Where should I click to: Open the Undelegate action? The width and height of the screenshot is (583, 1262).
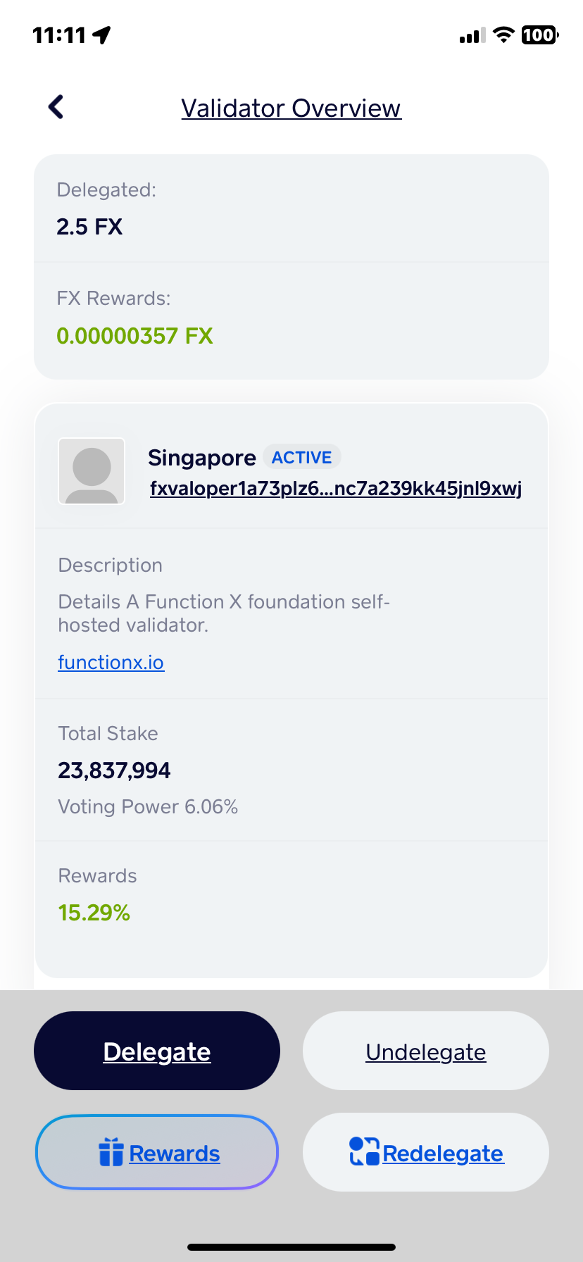click(x=426, y=1051)
